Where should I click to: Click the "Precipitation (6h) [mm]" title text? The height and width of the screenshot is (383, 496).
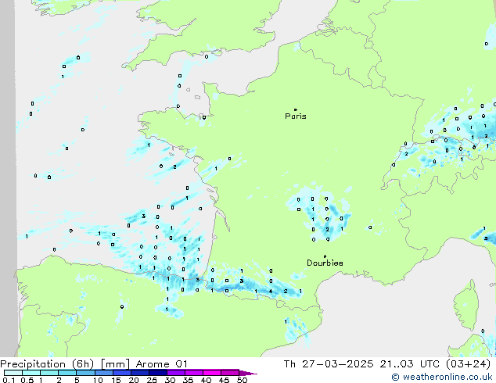[x=65, y=364]
